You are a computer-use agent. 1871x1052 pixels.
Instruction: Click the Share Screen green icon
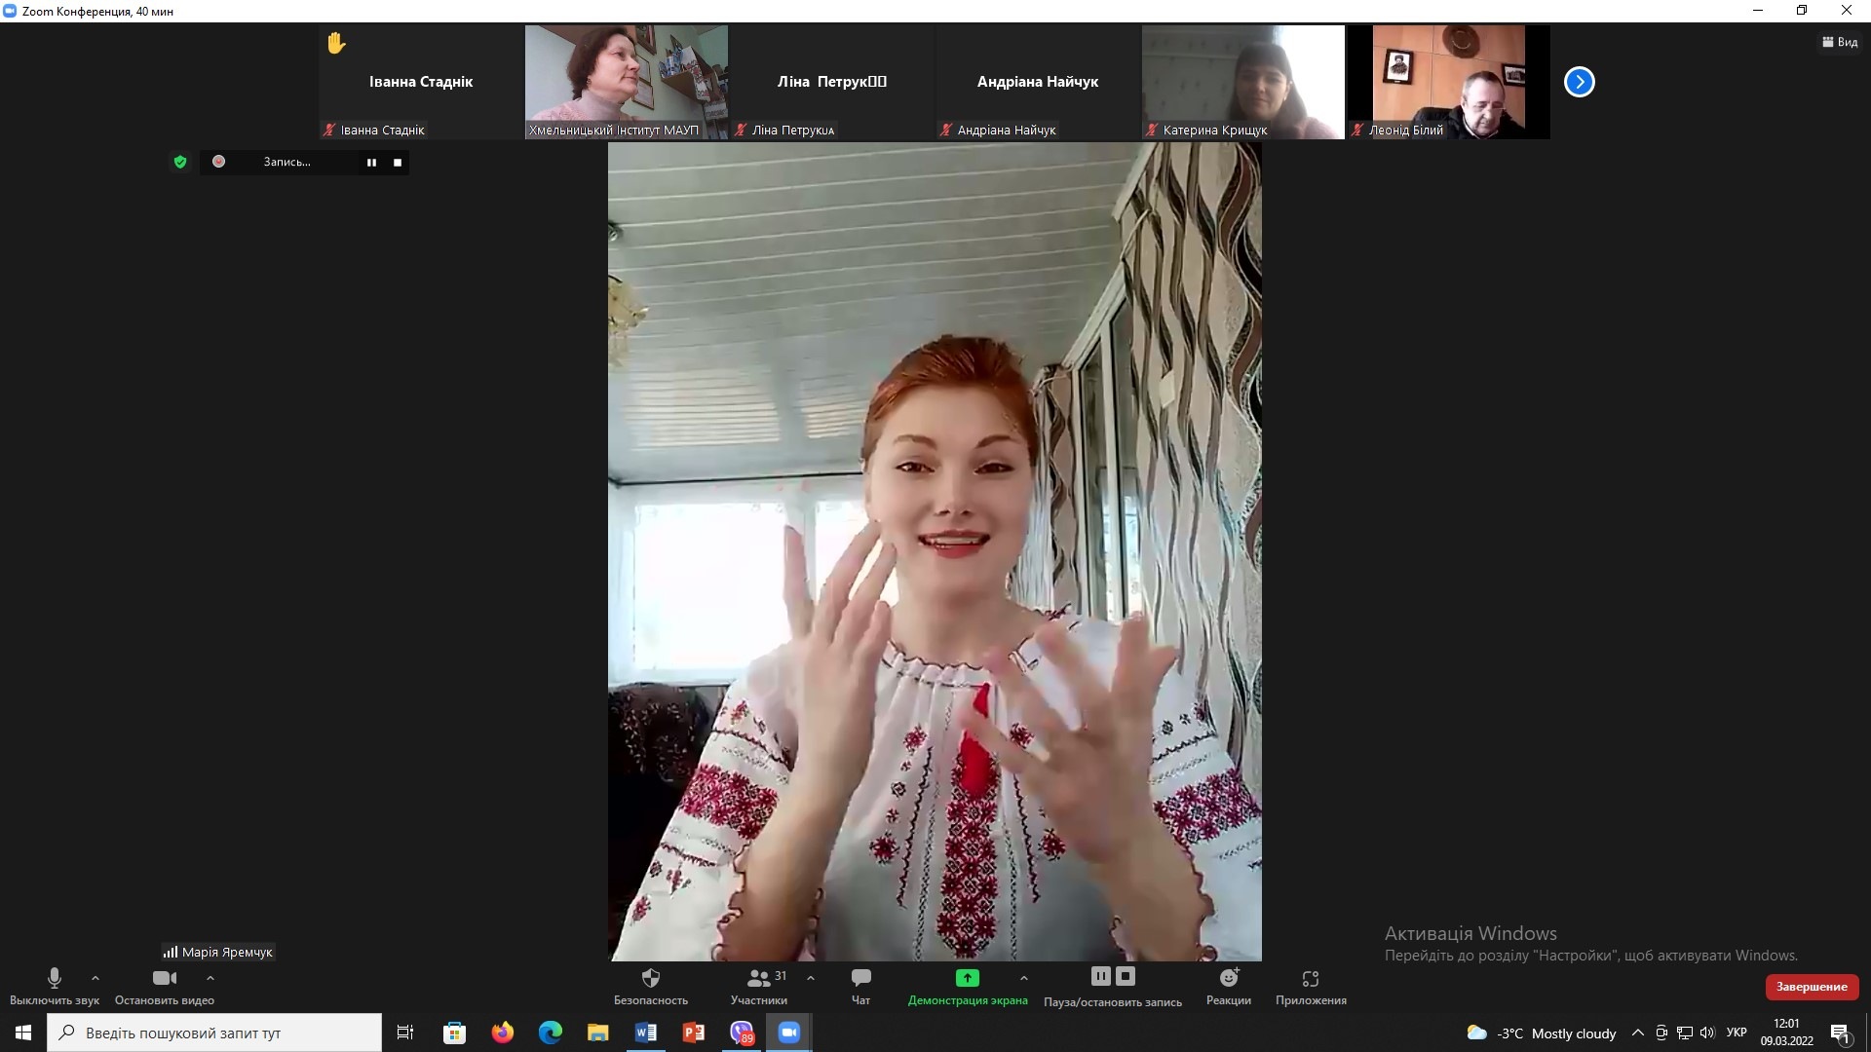[x=967, y=977]
